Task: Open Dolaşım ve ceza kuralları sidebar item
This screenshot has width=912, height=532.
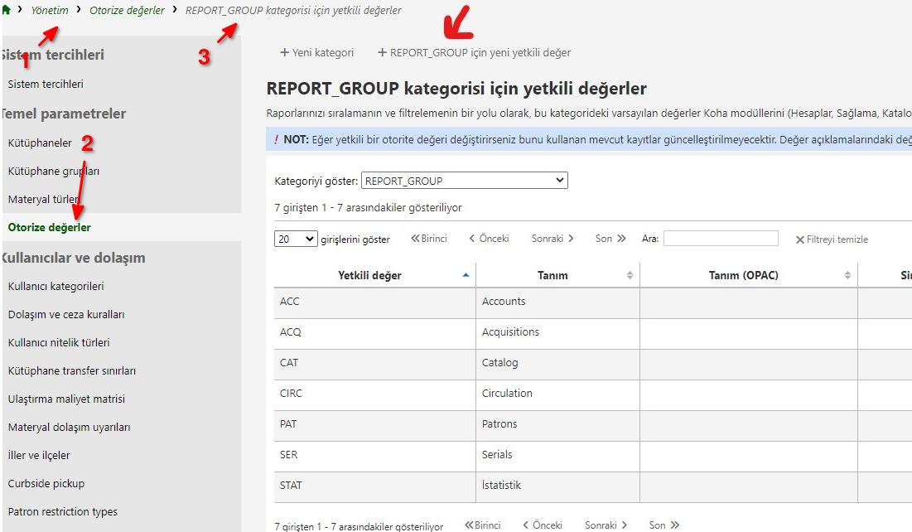Action: point(66,314)
